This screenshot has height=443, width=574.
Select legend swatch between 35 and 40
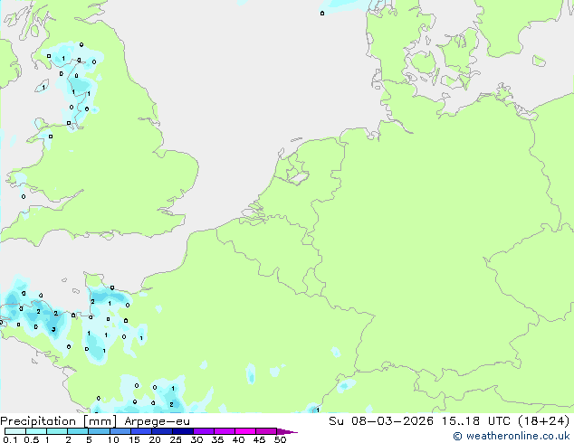(x=225, y=431)
